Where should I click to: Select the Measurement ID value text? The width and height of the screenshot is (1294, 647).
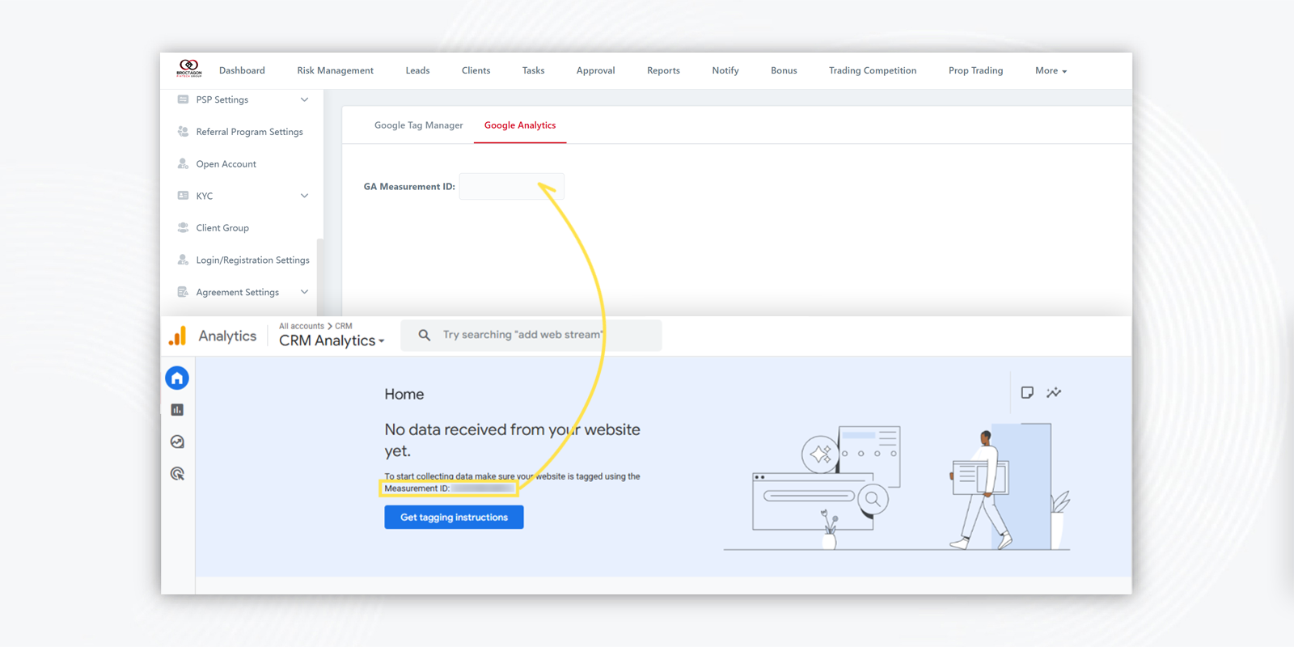point(482,488)
